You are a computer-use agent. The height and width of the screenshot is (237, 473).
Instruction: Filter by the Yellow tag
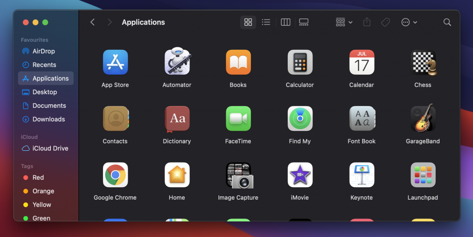coord(46,204)
